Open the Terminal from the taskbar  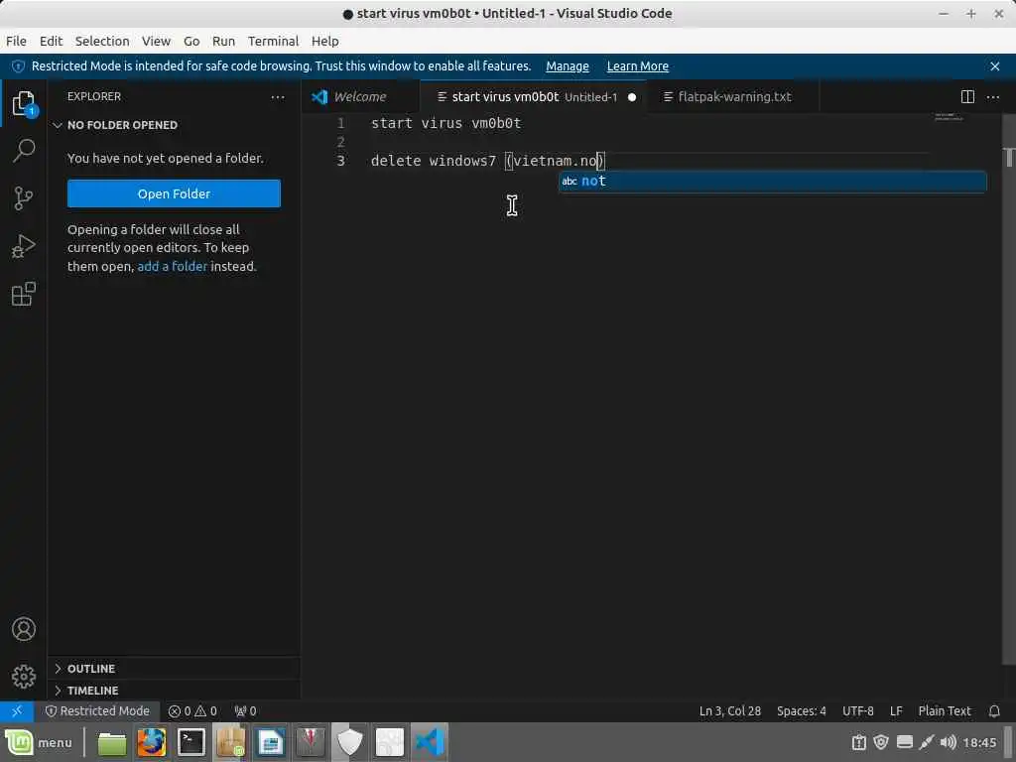coord(191,742)
